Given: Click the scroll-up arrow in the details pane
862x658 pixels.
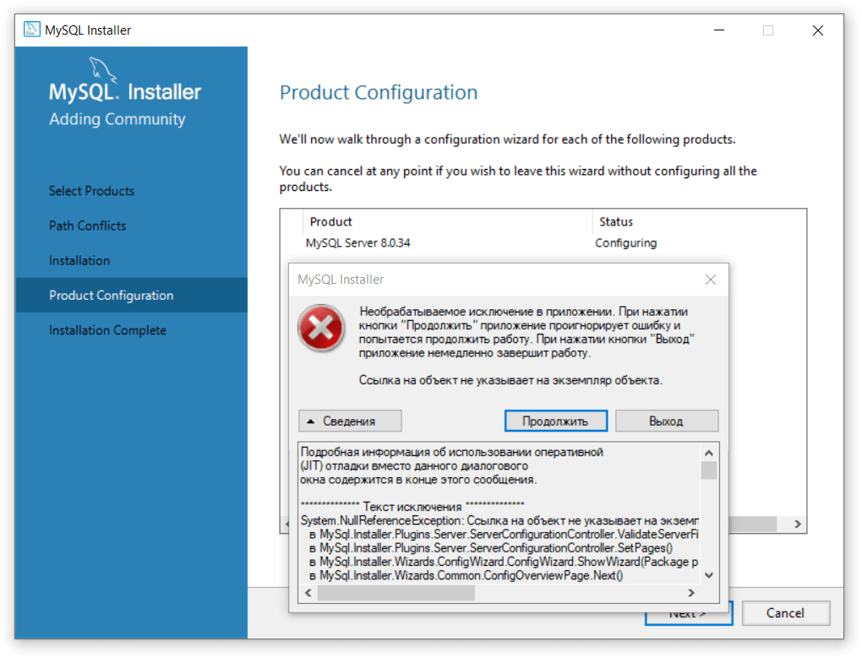Looking at the screenshot, I should 709,452.
